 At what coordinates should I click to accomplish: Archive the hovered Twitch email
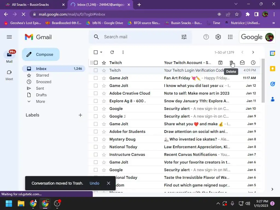[x=220, y=63]
